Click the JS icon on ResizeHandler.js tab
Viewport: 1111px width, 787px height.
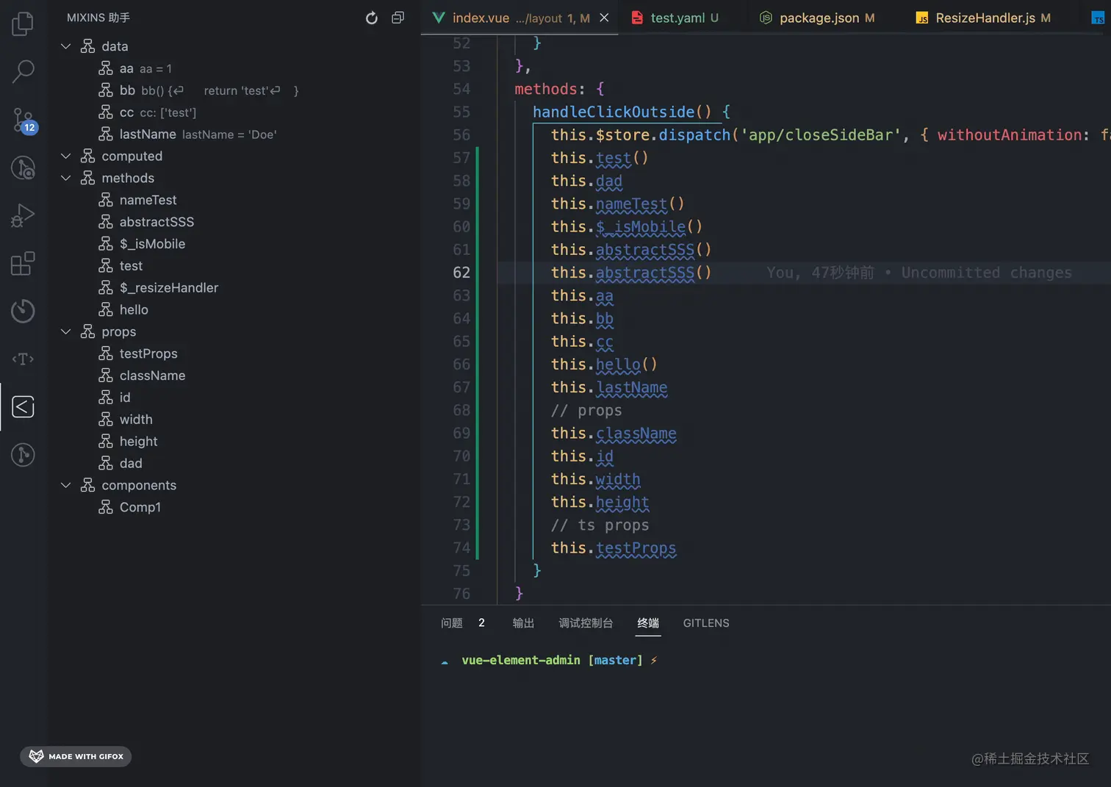922,18
